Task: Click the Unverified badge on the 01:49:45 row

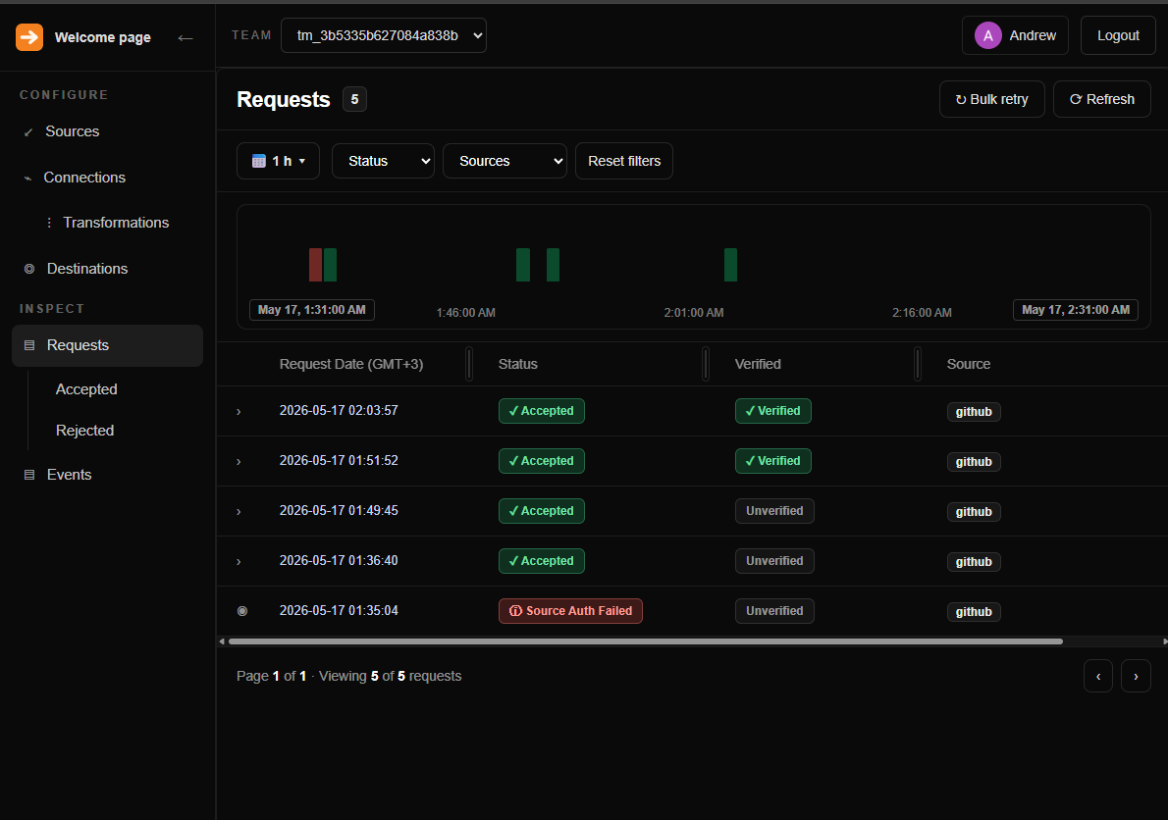Action: coord(774,511)
